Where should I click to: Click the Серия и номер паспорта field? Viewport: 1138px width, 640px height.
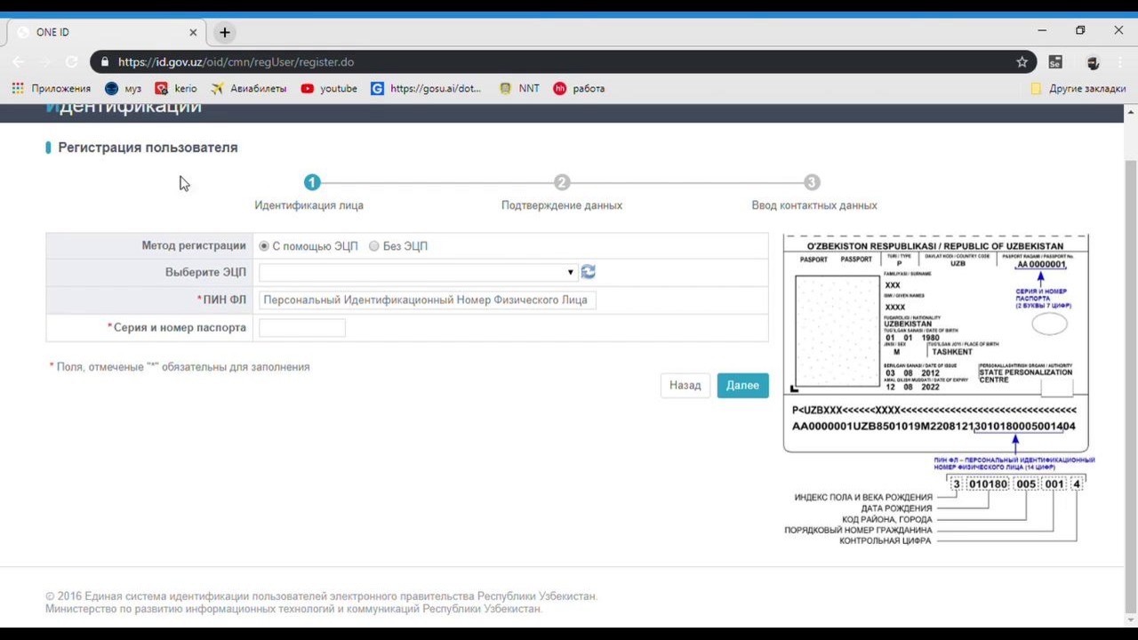302,328
